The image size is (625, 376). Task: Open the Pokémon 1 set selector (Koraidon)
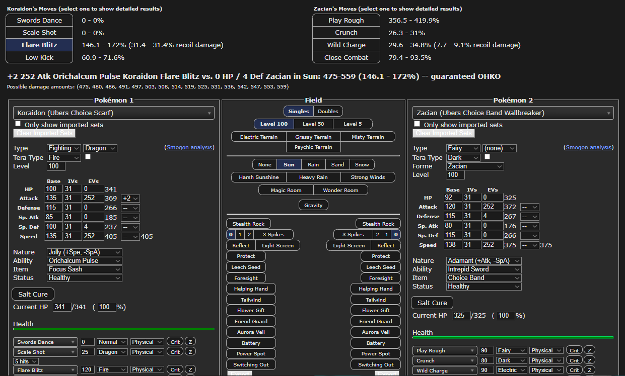[114, 113]
